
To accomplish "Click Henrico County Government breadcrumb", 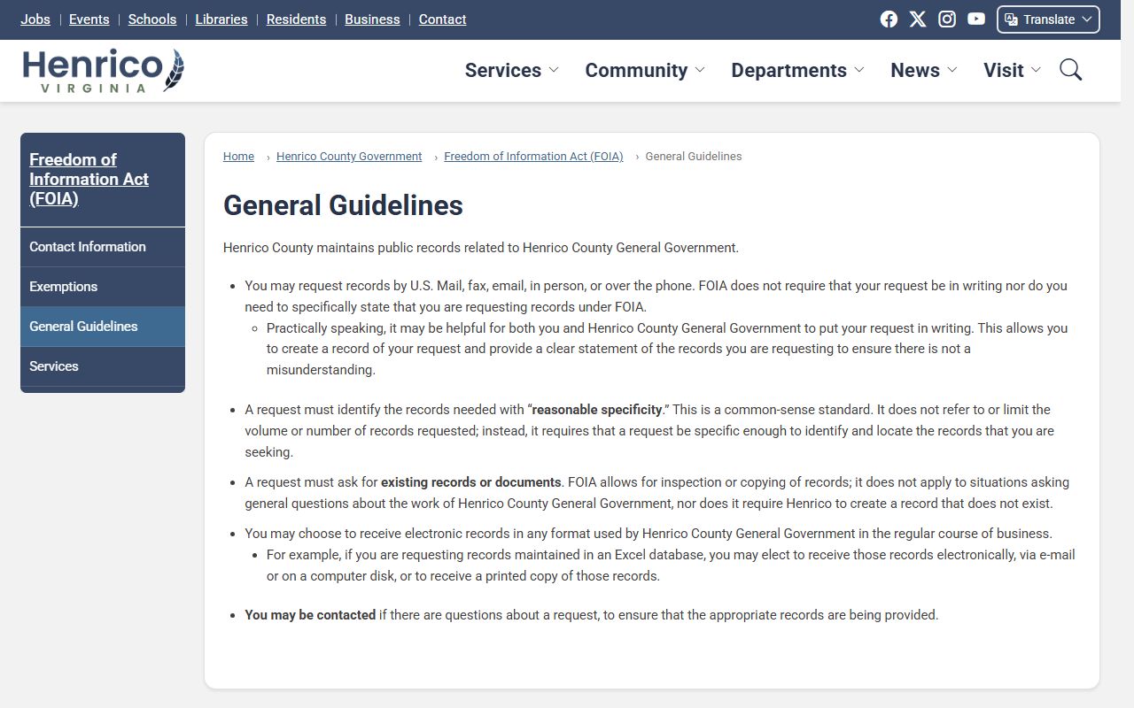I will pos(349,157).
